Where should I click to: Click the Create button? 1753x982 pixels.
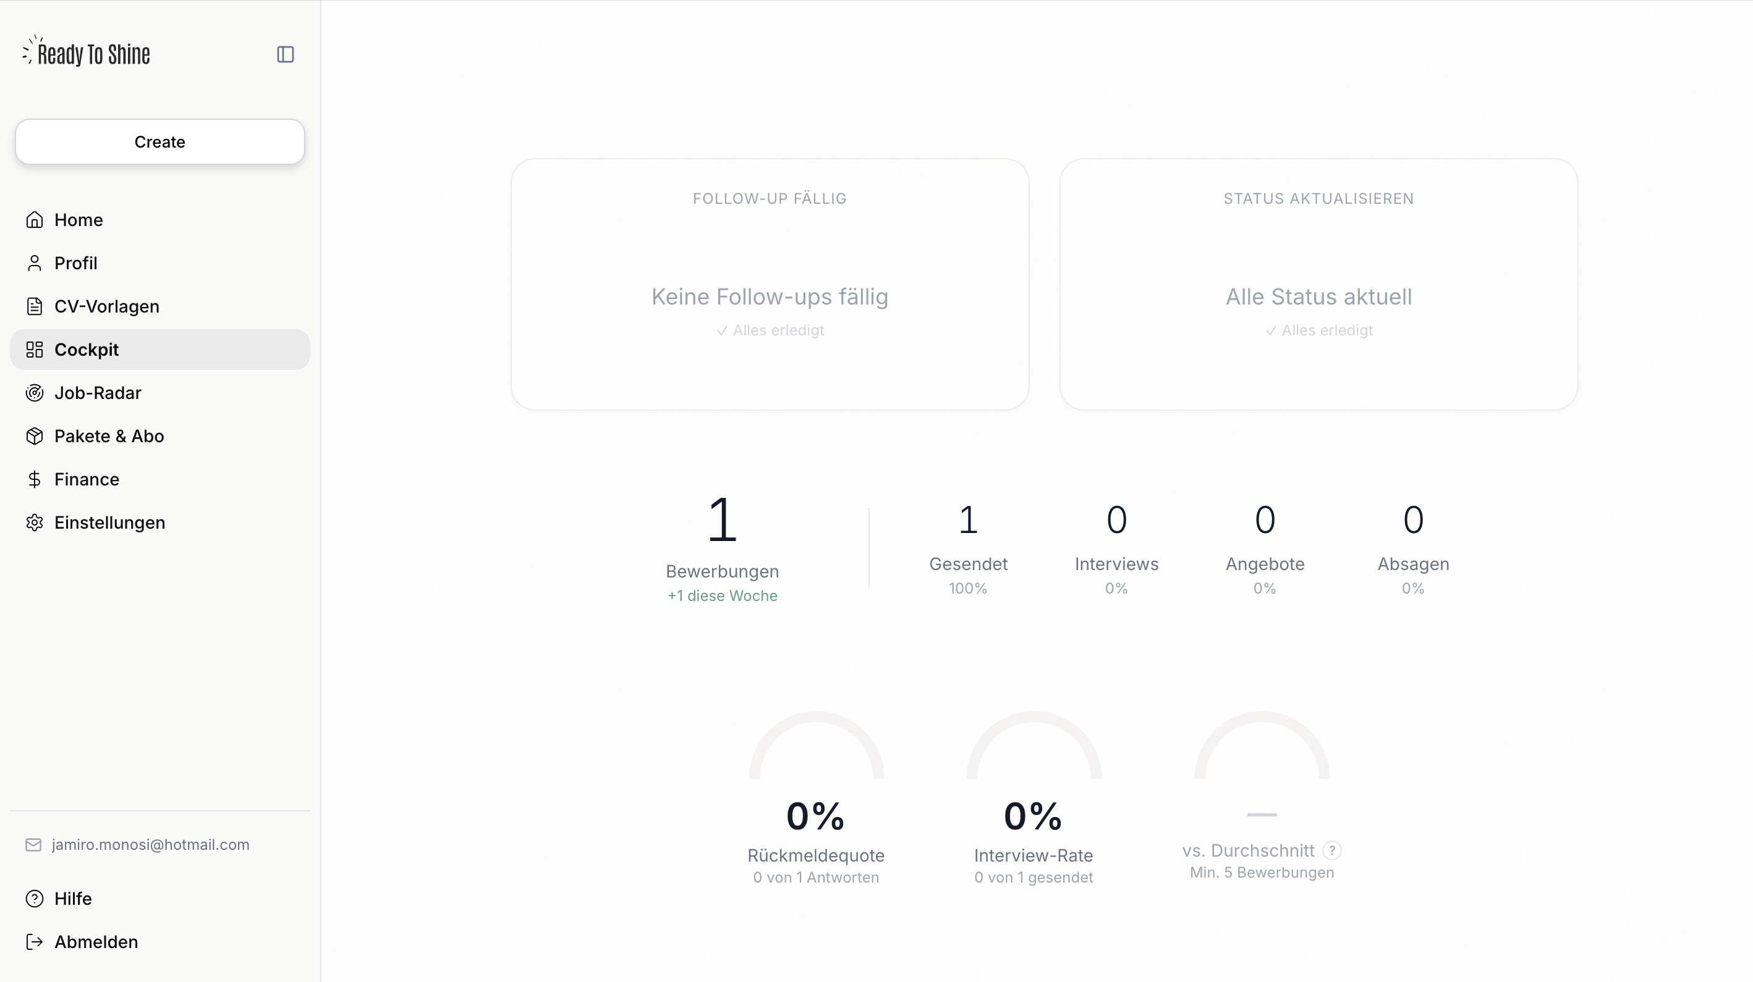160,141
